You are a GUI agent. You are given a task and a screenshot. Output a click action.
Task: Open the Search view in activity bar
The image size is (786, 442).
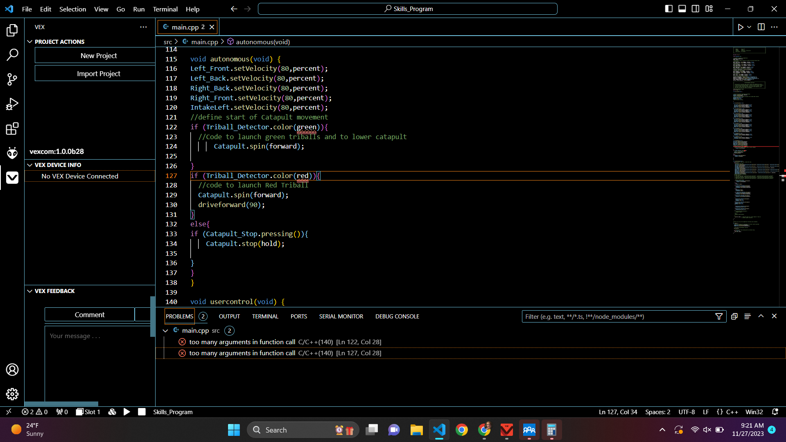tap(12, 54)
